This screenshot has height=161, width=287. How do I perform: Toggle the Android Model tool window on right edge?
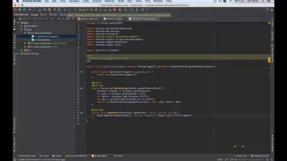point(272,143)
